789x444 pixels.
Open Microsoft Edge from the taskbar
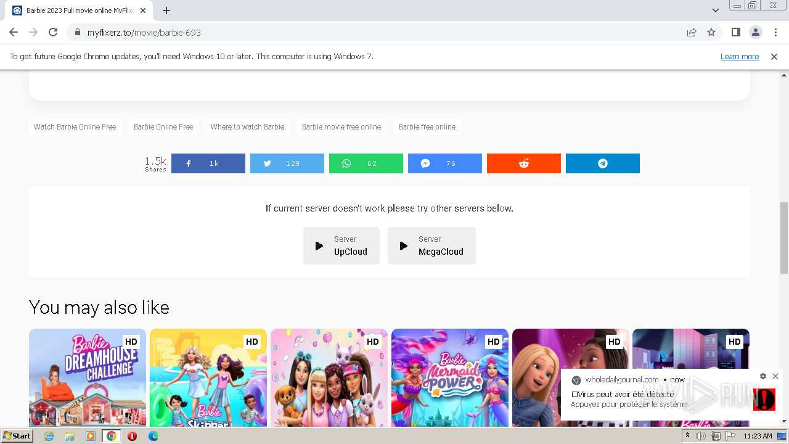[153, 436]
